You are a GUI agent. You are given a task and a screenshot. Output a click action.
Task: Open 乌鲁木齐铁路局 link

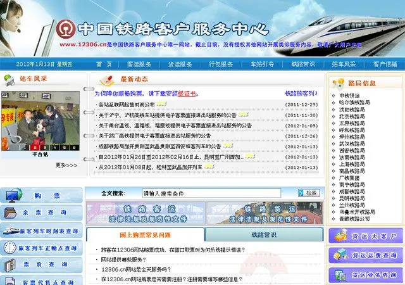pos(357,212)
